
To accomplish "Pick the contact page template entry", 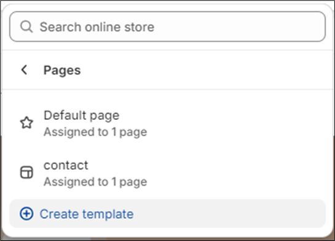I will tap(167, 173).
